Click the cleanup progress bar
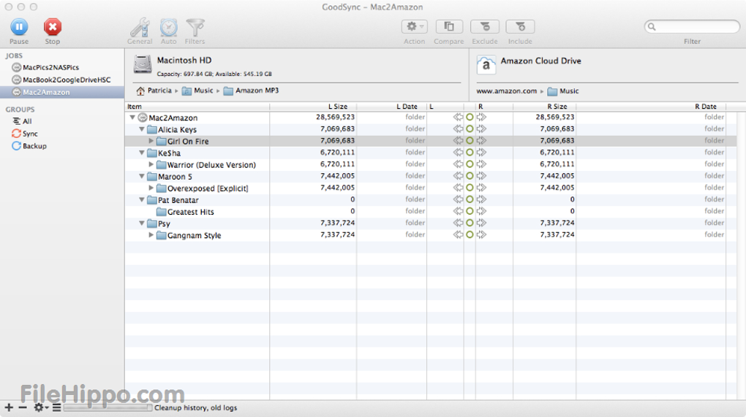Screen dimensions: 746x417 click(x=108, y=408)
